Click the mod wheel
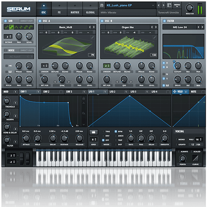 [x=28, y=158]
